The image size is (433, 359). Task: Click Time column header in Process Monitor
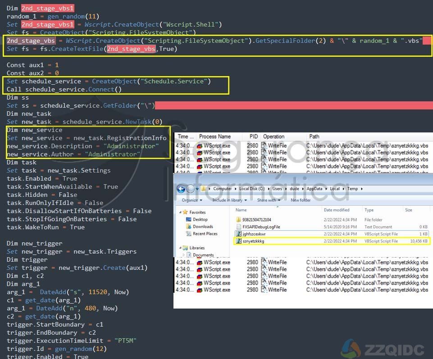tap(186, 136)
